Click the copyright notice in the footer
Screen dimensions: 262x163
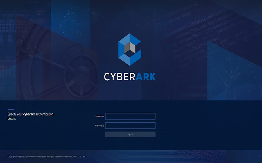pos(35,156)
